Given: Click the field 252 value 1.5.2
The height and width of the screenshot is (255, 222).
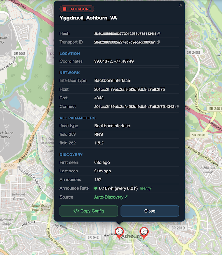Looking at the screenshot, I should (x=99, y=143).
